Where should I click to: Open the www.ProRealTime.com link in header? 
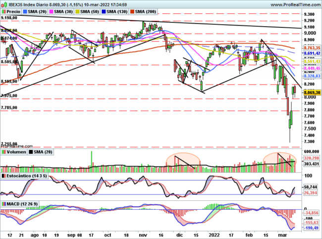295,5
